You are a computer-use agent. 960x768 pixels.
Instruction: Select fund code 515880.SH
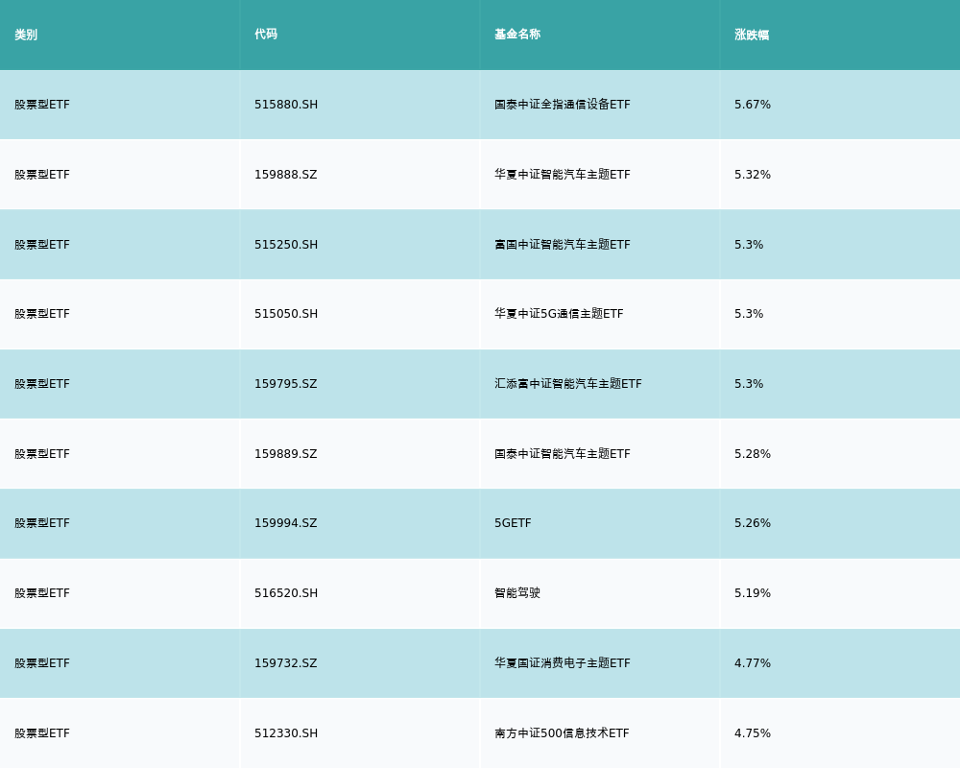pyautogui.click(x=286, y=105)
